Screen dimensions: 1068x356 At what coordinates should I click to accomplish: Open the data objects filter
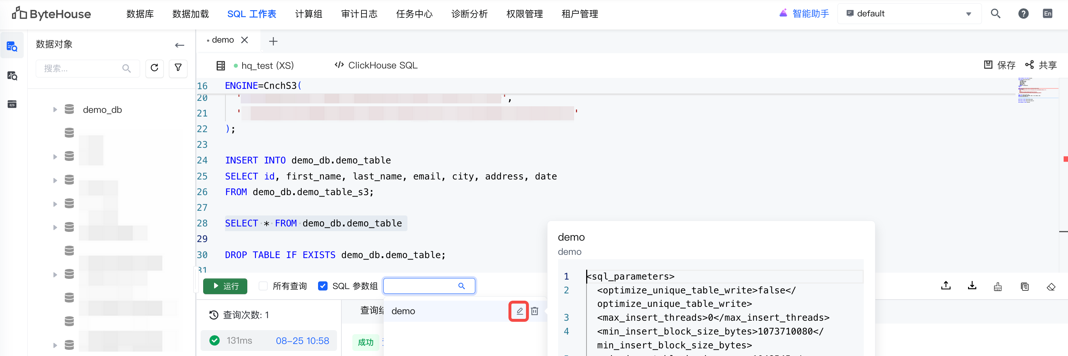[x=178, y=68]
